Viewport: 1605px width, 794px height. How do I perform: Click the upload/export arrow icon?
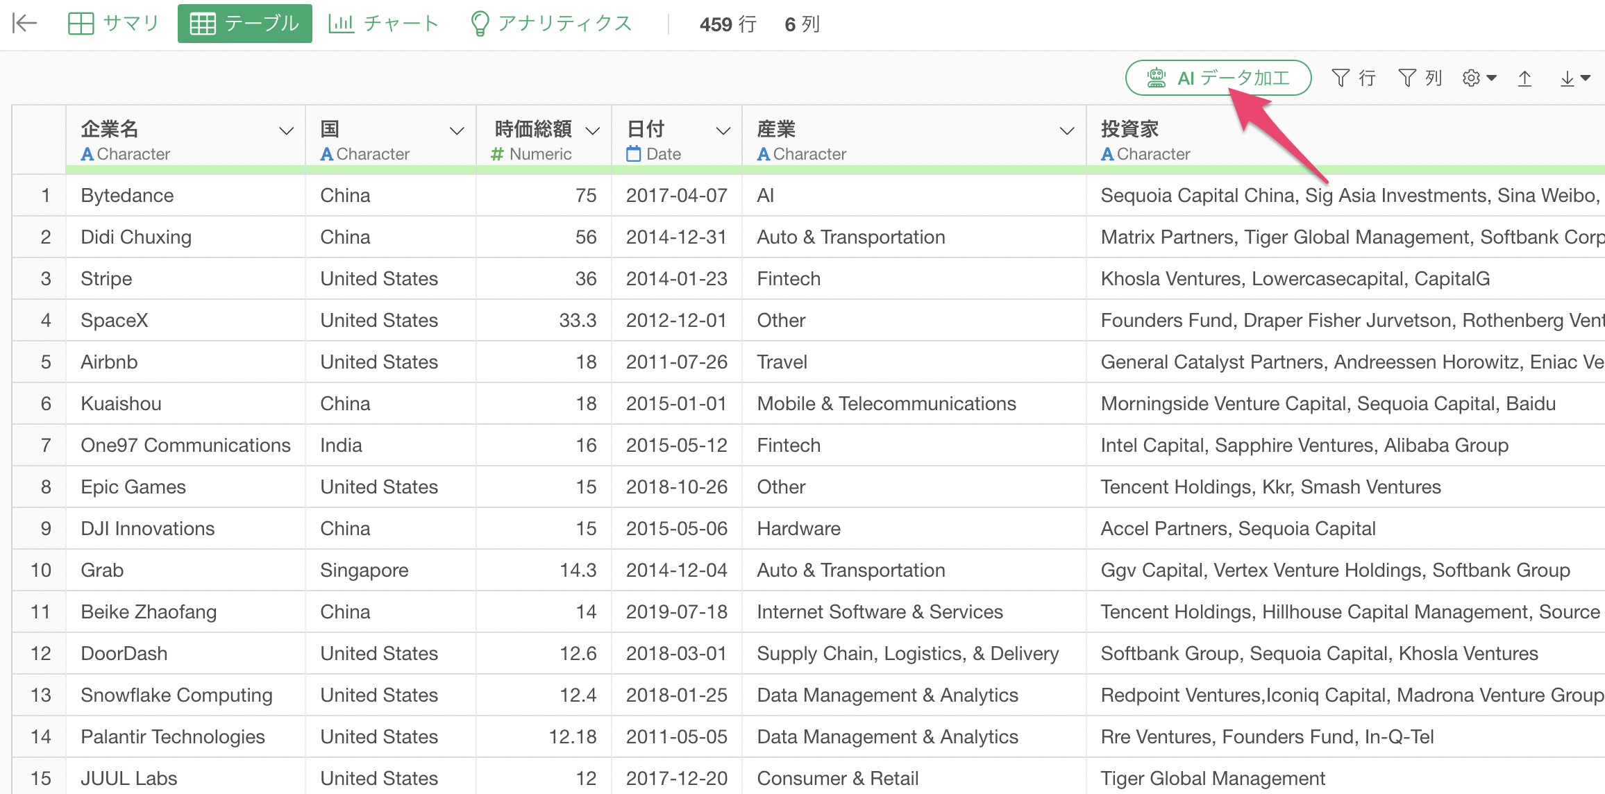[1524, 78]
